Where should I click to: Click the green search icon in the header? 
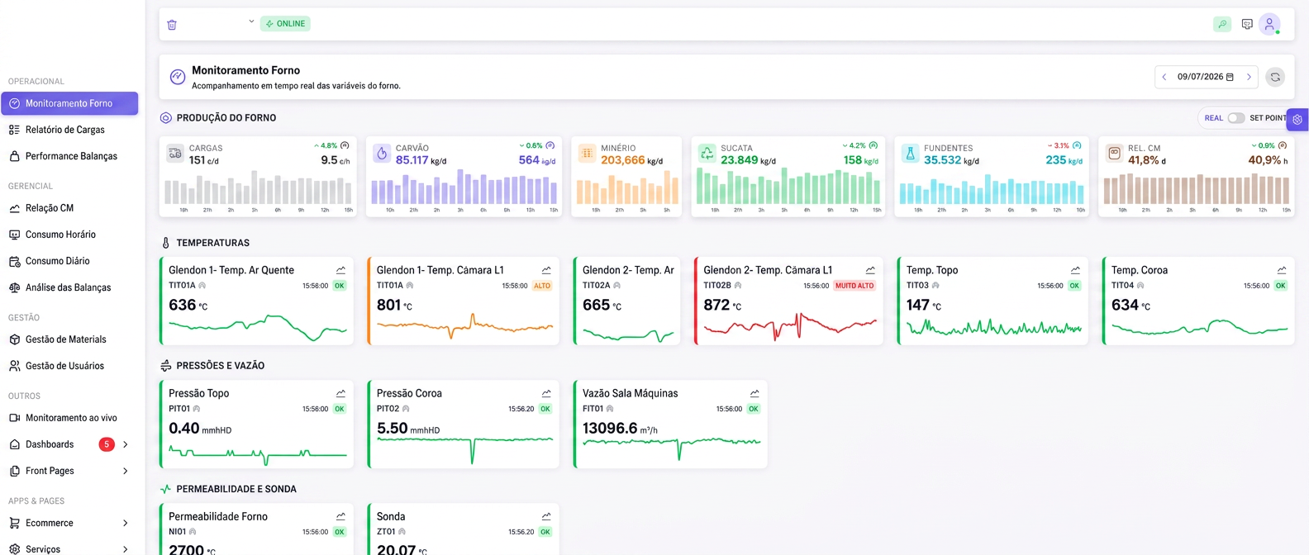(x=1222, y=25)
